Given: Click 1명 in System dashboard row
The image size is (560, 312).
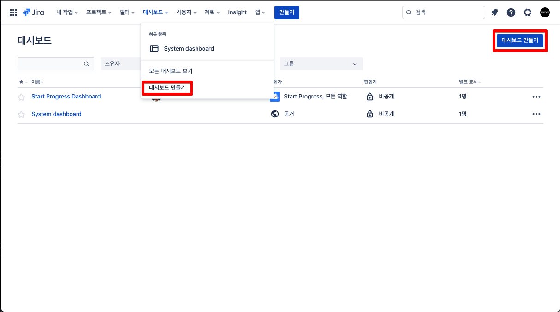Looking at the screenshot, I should tap(463, 114).
